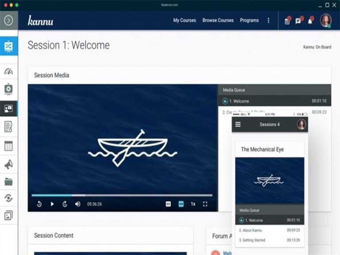Toggle closed captions CC button in player
340x255 pixels.
point(168,204)
